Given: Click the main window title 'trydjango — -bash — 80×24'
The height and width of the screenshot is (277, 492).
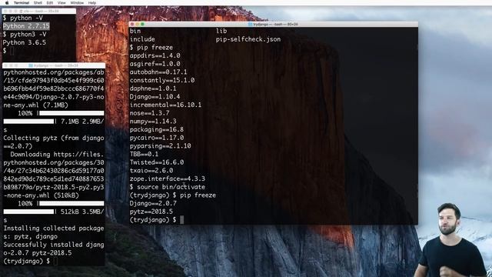Looking at the screenshot, I should coord(275,24).
